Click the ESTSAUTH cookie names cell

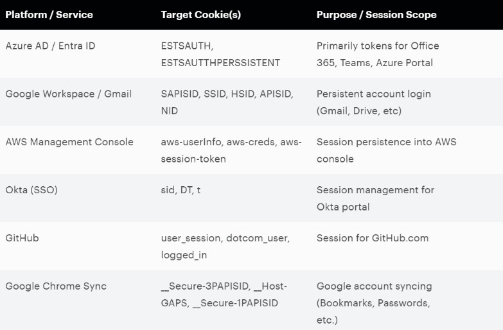pos(220,54)
